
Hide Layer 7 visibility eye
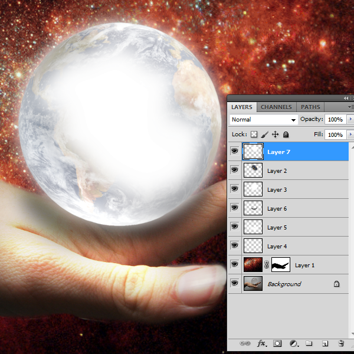[235, 151]
